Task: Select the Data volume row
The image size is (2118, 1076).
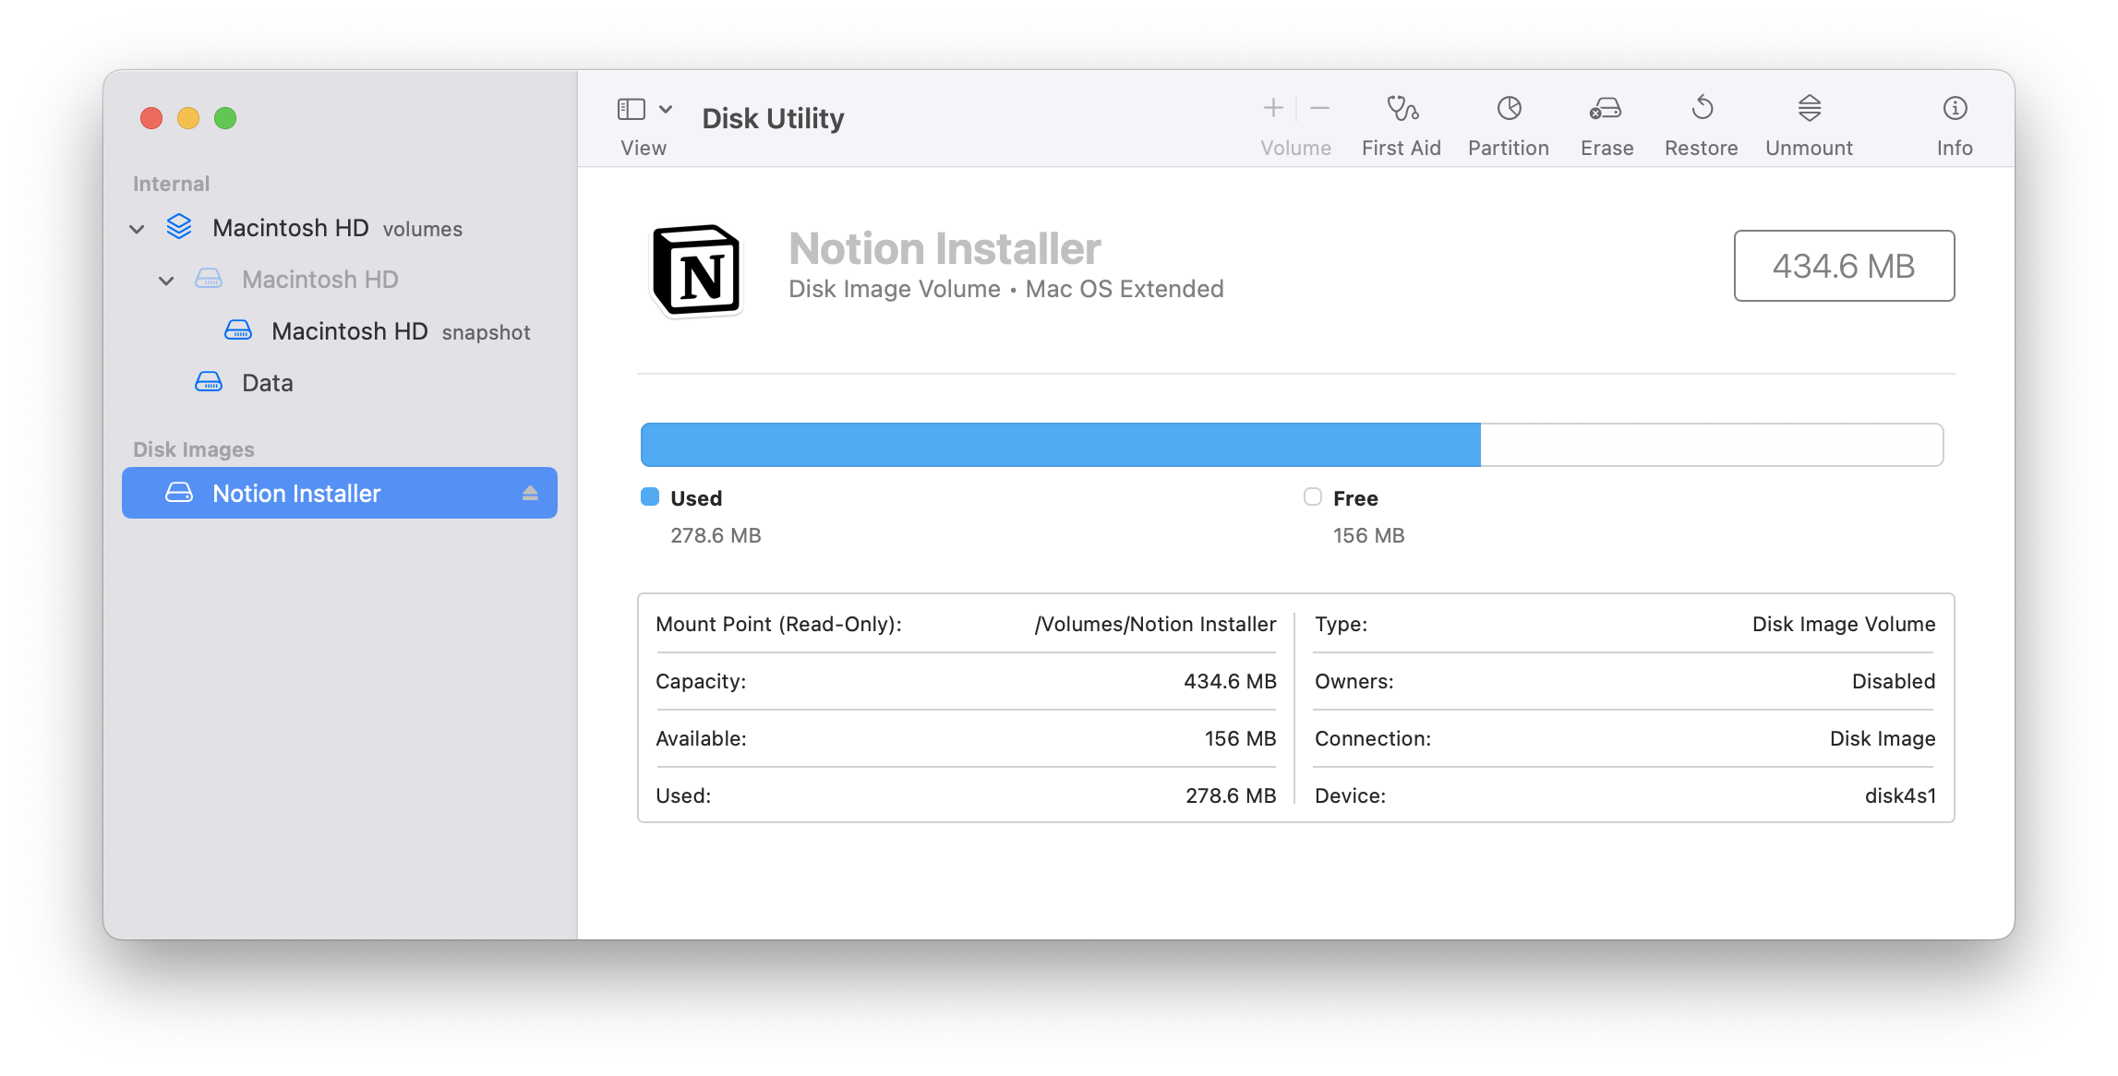Action: (340, 383)
